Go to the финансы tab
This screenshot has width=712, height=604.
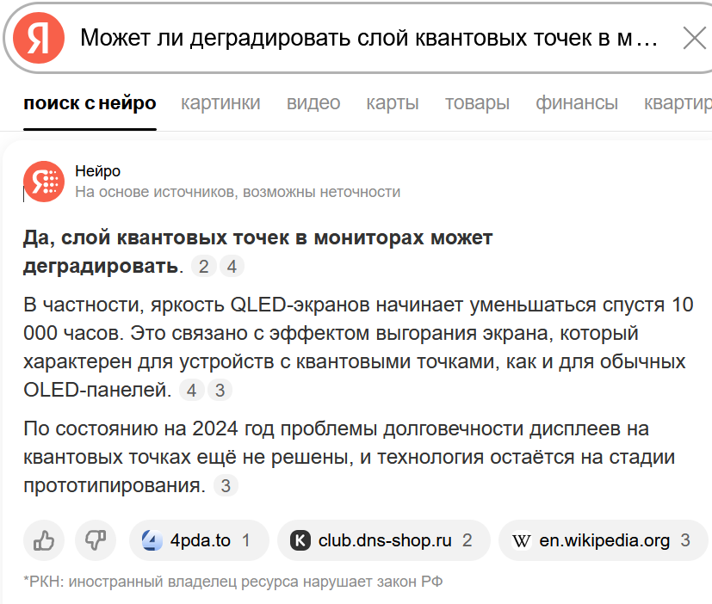click(x=577, y=103)
